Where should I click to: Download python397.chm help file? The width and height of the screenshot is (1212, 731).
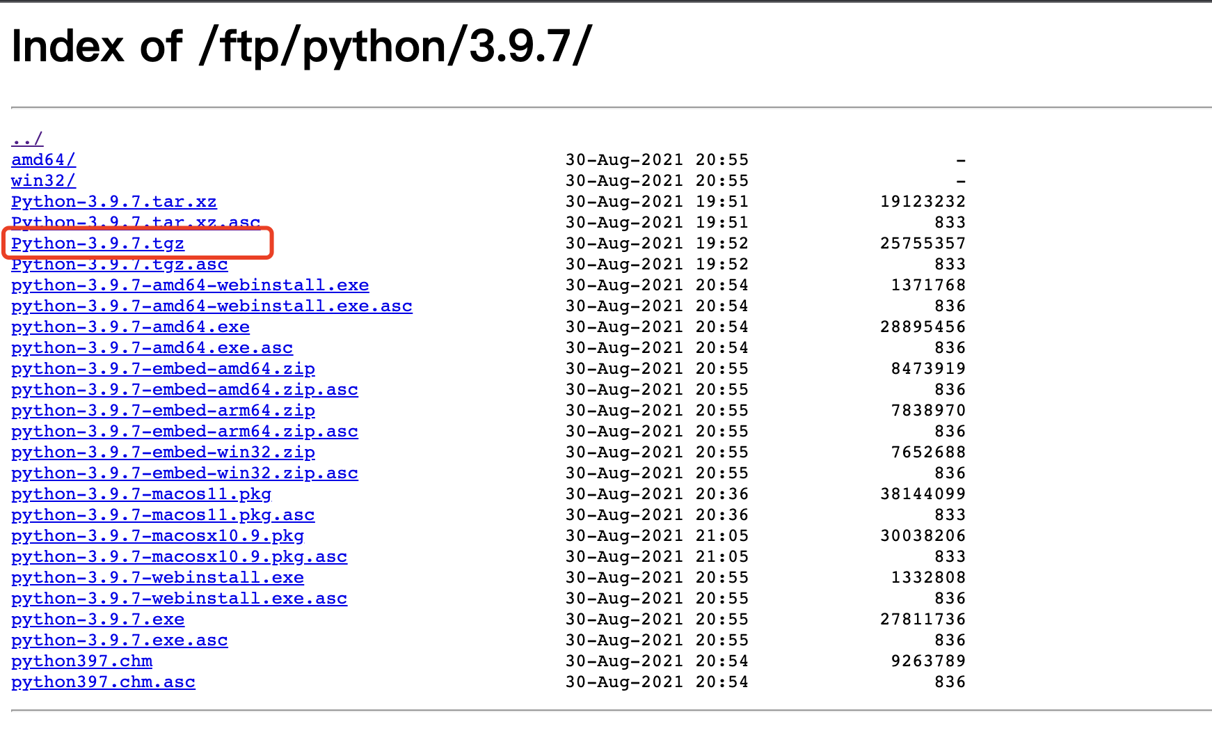tap(81, 661)
